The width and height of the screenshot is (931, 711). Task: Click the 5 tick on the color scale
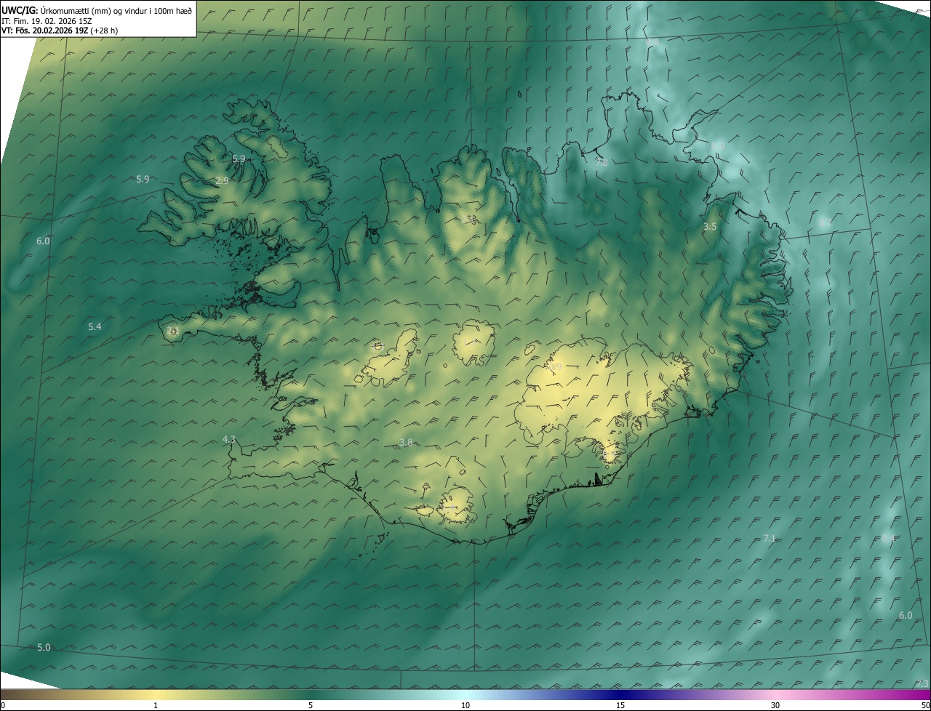click(x=311, y=705)
